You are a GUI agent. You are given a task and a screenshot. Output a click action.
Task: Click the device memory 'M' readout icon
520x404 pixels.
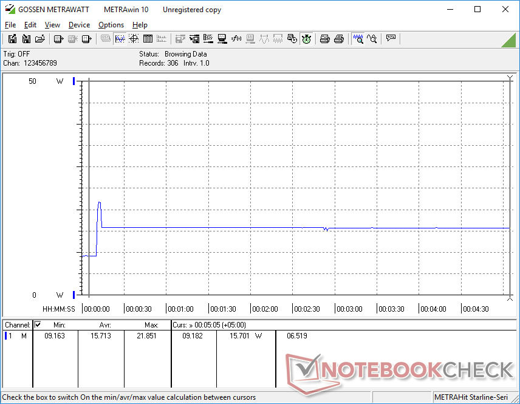[x=86, y=39]
